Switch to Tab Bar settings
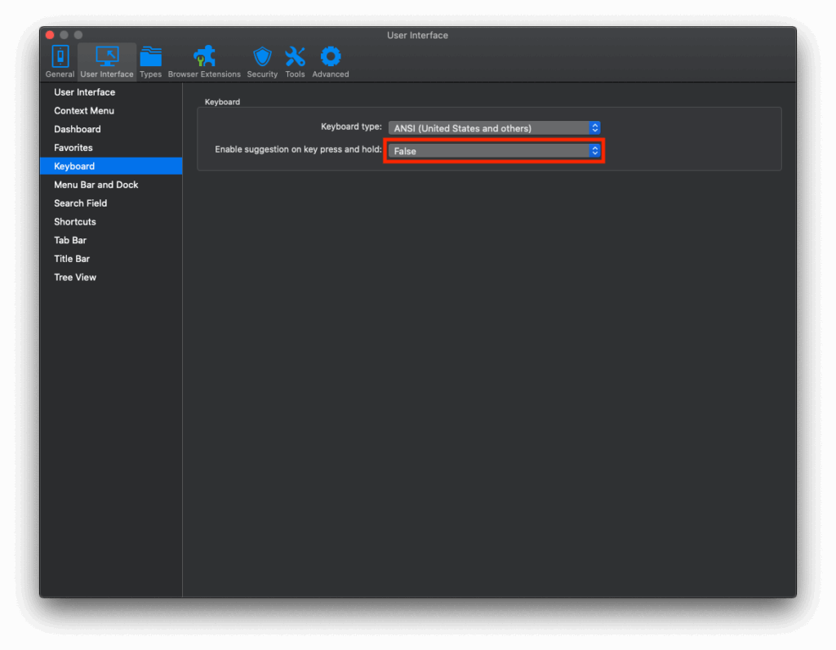Image resolution: width=836 pixels, height=650 pixels. click(x=70, y=240)
